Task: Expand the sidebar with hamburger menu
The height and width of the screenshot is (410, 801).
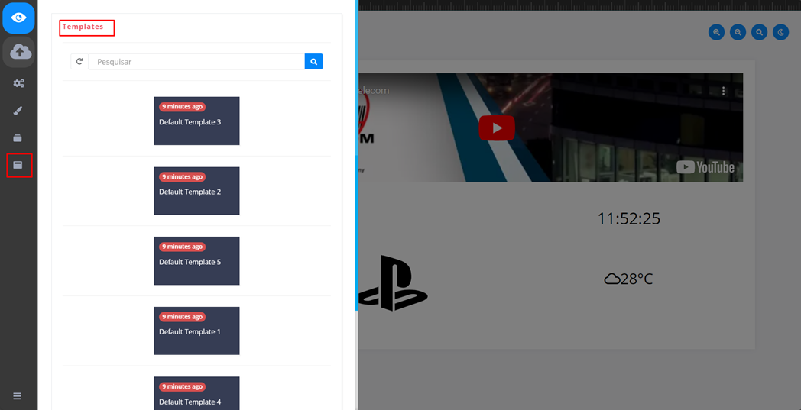Action: 17,396
